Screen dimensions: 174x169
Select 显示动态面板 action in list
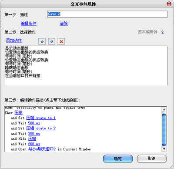(17, 48)
